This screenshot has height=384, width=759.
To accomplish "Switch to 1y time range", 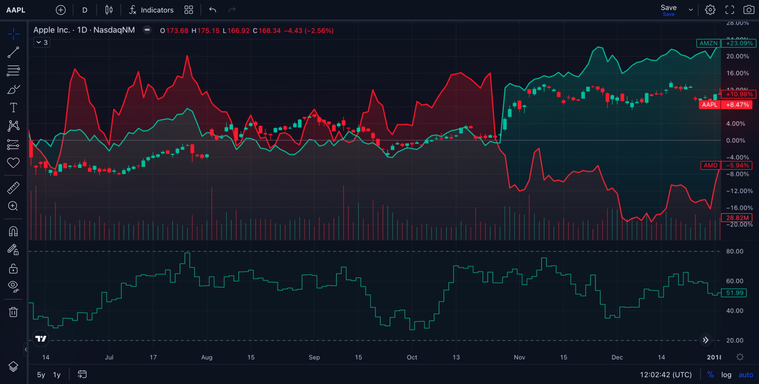I will (57, 375).
